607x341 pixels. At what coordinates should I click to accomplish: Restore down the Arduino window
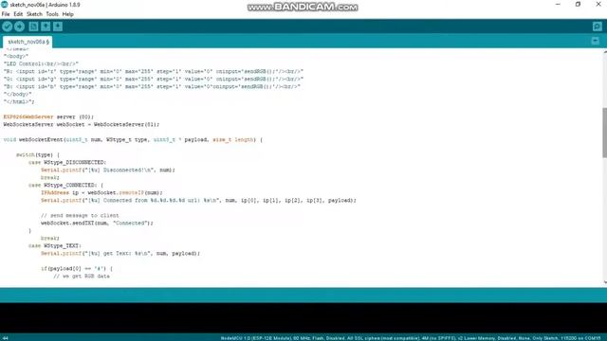578,4
